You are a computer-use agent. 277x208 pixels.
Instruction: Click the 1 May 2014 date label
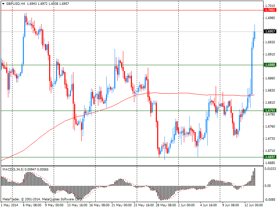pos(10,205)
